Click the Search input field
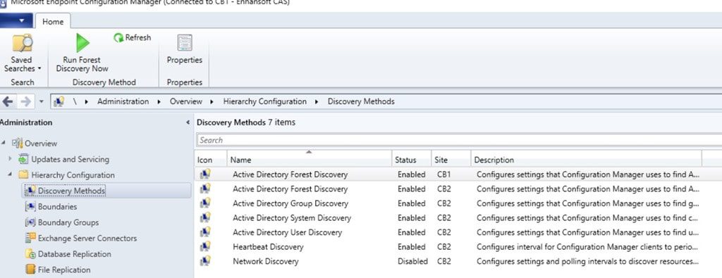Image resolution: width=722 pixels, height=278 pixels. click(459, 140)
